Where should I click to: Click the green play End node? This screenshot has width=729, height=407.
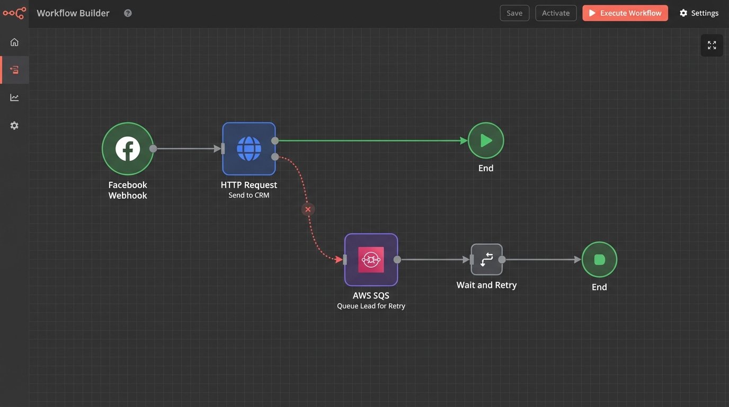coord(486,140)
